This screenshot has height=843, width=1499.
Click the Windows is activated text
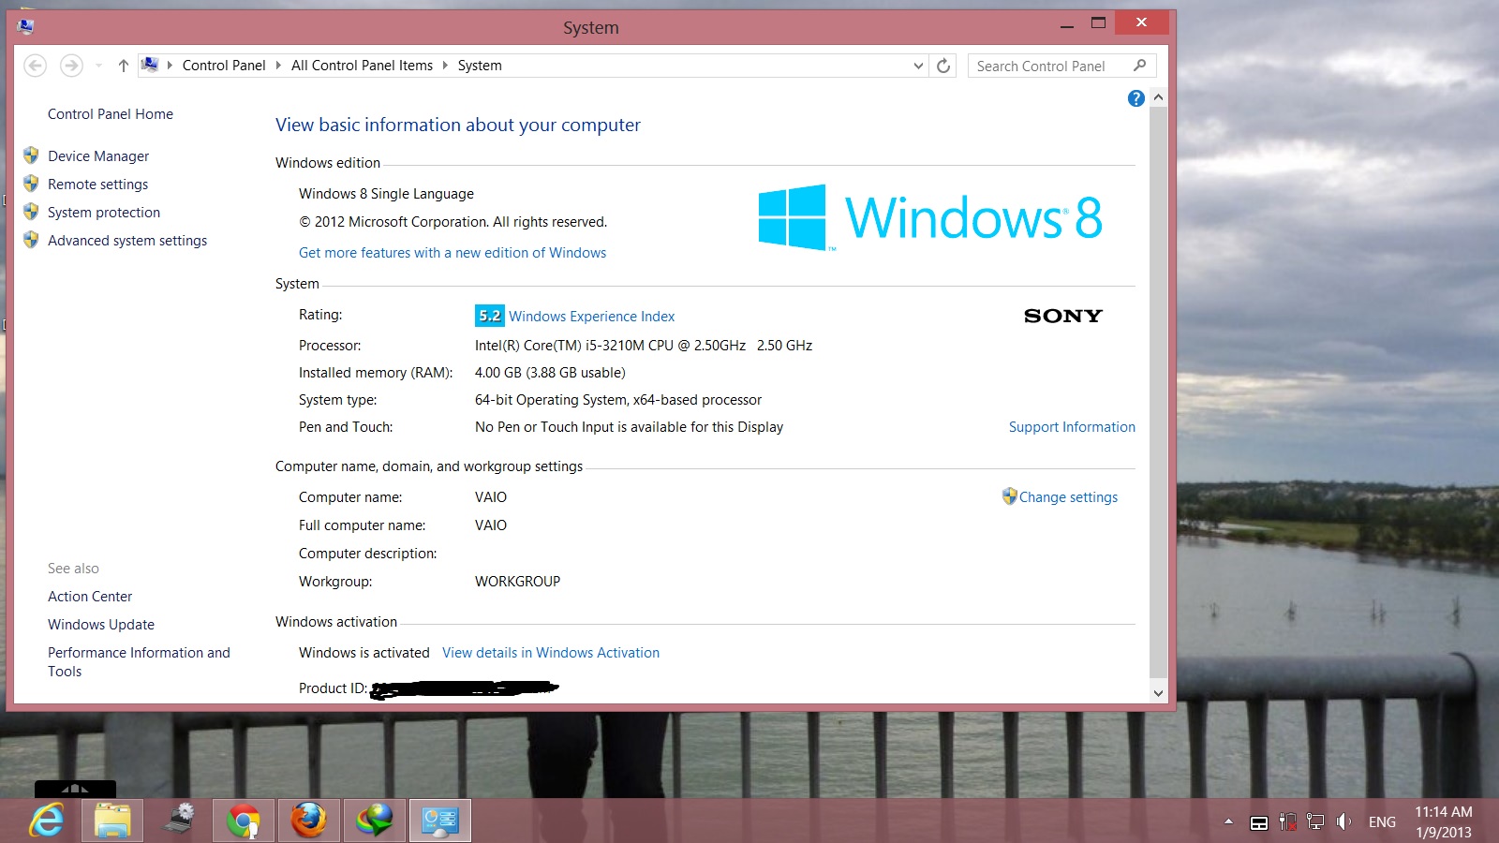[364, 653]
